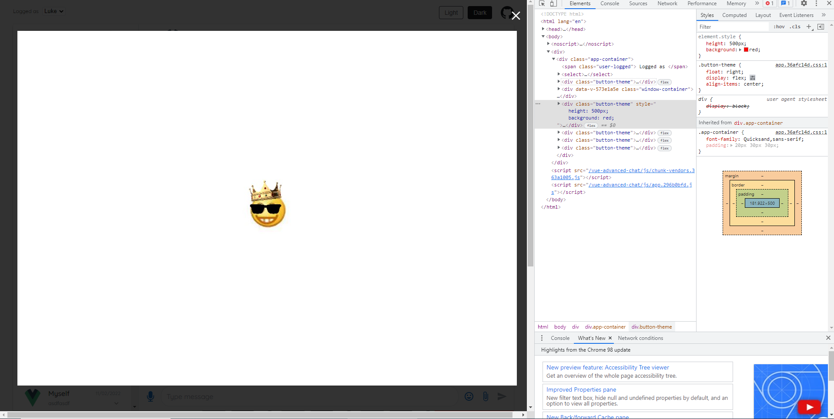834x419 pixels.
Task: Click the 181.922×500 box model content
Action: click(x=762, y=203)
